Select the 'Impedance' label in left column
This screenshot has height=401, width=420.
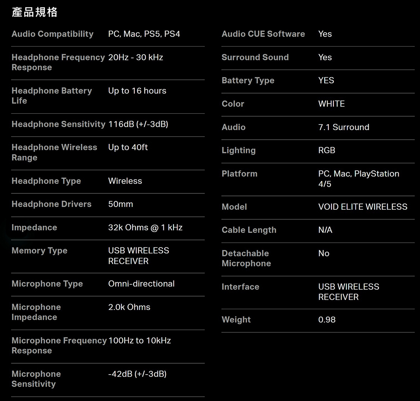pos(34,228)
